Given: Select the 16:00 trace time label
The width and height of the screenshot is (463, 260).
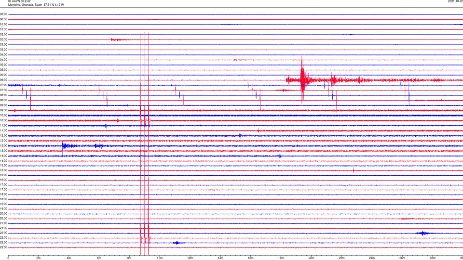Looking at the screenshot, I should 4,175.
